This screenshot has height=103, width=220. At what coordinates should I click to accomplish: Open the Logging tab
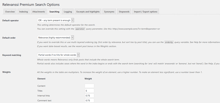tap(68, 12)
